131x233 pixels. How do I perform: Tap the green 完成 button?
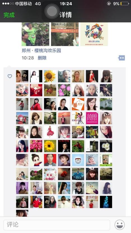[x=9, y=15]
